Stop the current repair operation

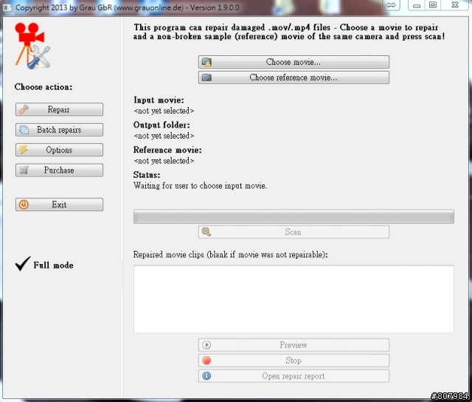(294, 361)
